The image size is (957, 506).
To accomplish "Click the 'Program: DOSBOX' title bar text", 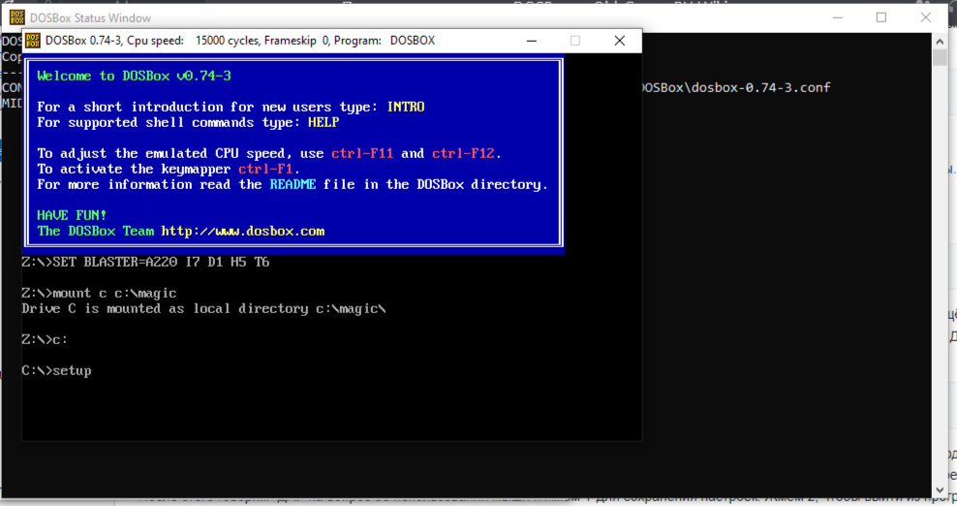I will (385, 41).
